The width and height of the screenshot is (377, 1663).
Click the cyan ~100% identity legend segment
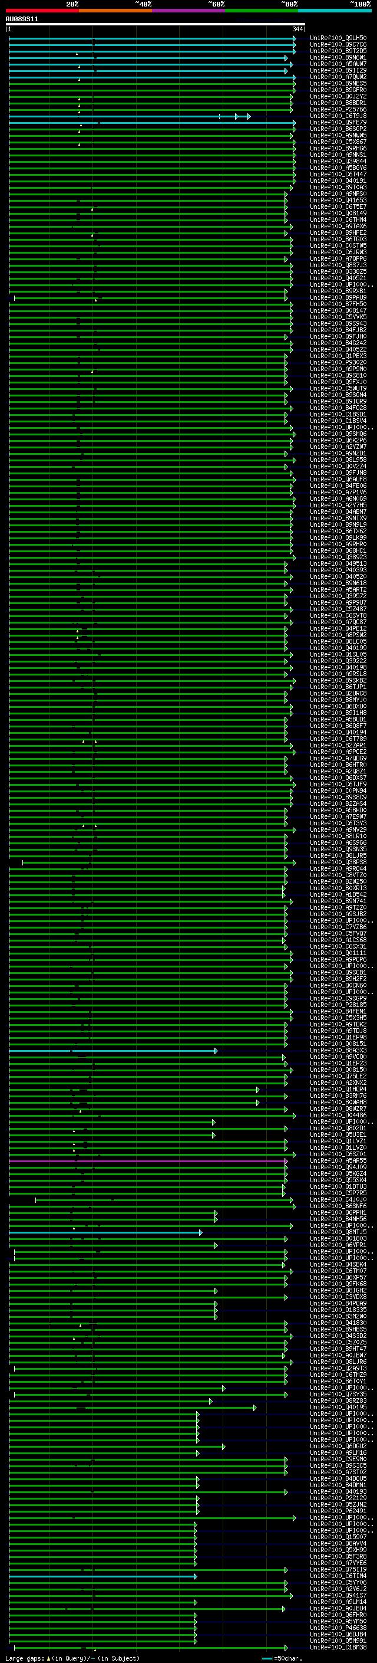point(335,11)
